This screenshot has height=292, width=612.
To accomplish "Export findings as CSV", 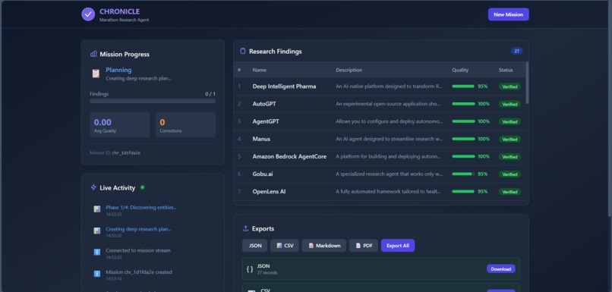I will click(285, 246).
